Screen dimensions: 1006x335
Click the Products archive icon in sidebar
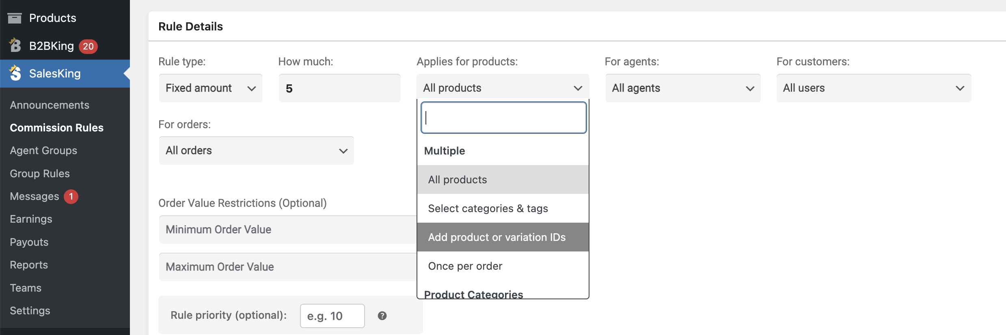pos(15,18)
